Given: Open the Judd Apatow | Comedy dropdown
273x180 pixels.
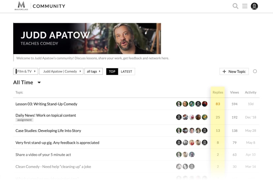Looking at the screenshot, I should (x=61, y=71).
